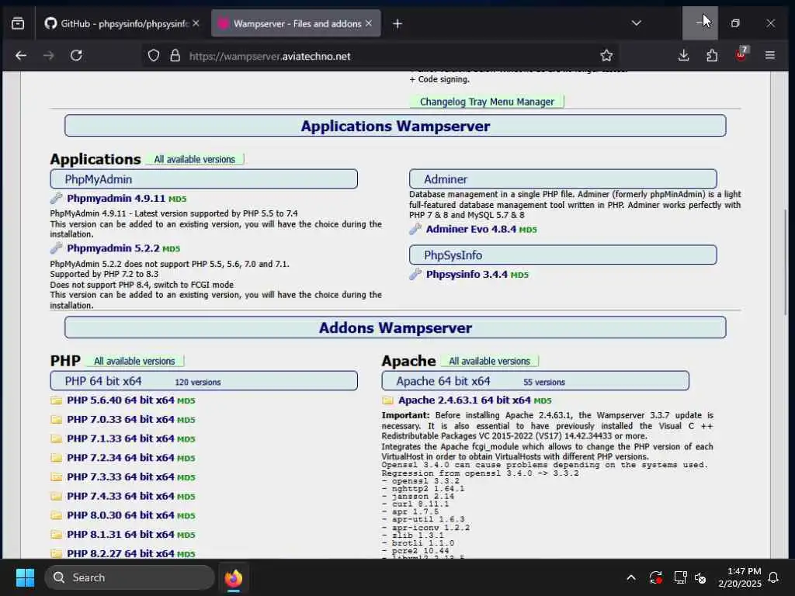
Task: Open the taskbar clock showing 1:47 PM
Action: (x=740, y=577)
